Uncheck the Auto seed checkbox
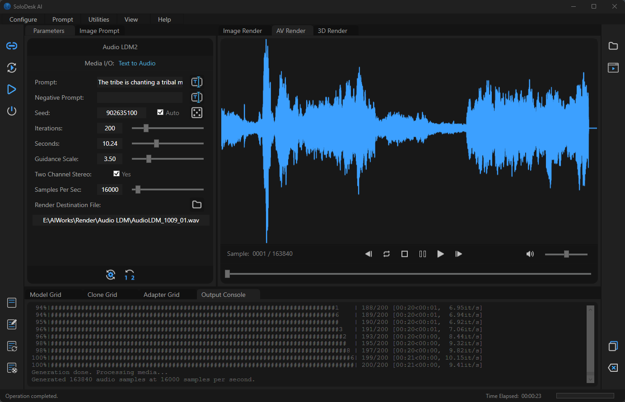 pos(160,112)
